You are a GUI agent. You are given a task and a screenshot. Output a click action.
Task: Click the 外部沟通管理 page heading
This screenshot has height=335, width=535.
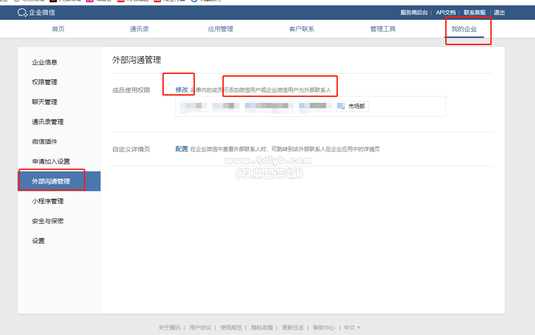pos(137,60)
